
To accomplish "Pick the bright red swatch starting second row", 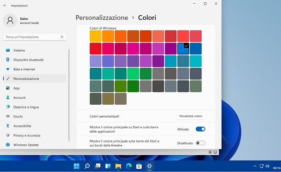I will tap(95, 48).
